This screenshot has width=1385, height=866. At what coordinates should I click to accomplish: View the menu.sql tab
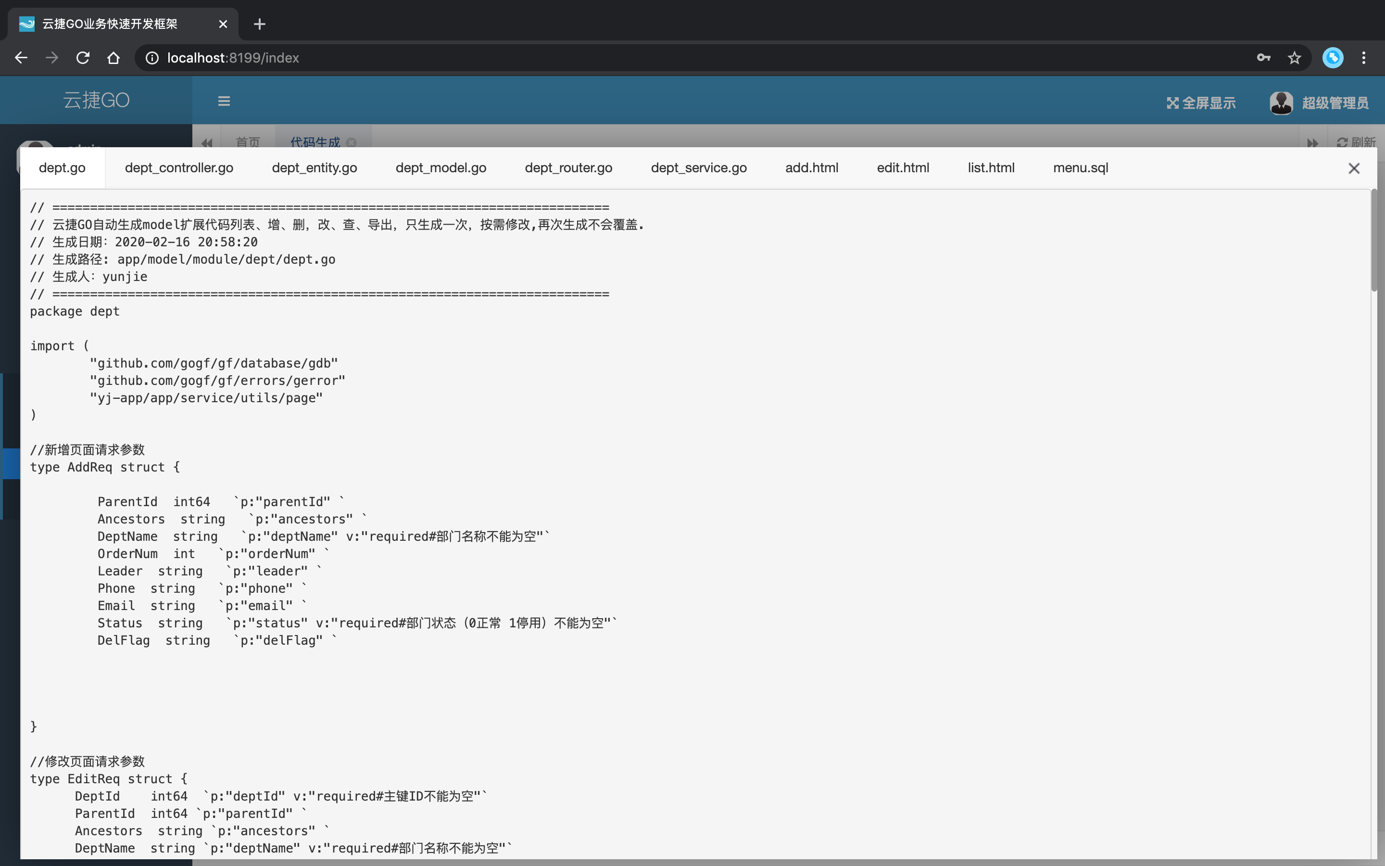[1080, 168]
